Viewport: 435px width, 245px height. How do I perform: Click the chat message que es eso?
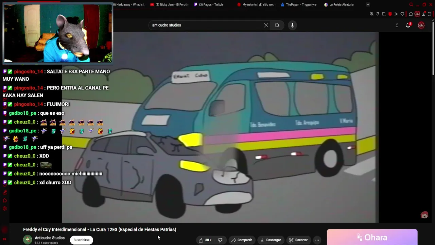coord(52,113)
